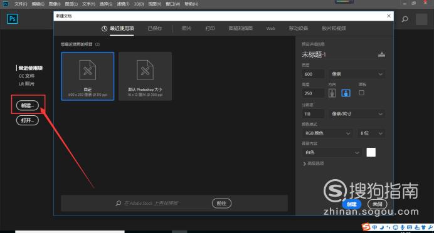The image size is (434, 233).
Task: Select landscape orientation icon
Action: click(346, 93)
